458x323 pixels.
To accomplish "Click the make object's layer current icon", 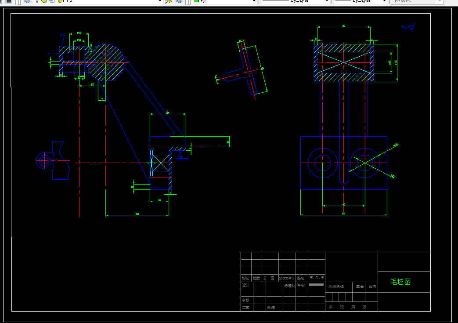I will [x=169, y=1].
